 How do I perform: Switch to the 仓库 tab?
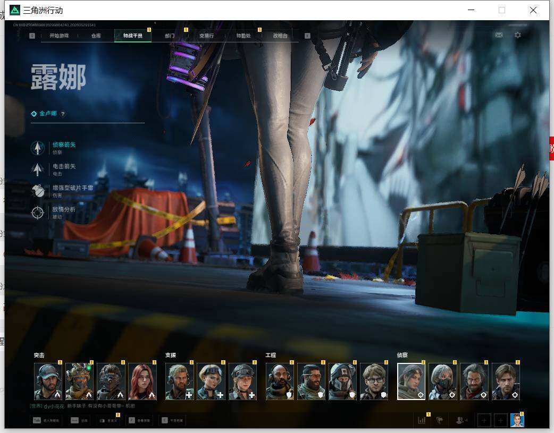click(x=96, y=36)
